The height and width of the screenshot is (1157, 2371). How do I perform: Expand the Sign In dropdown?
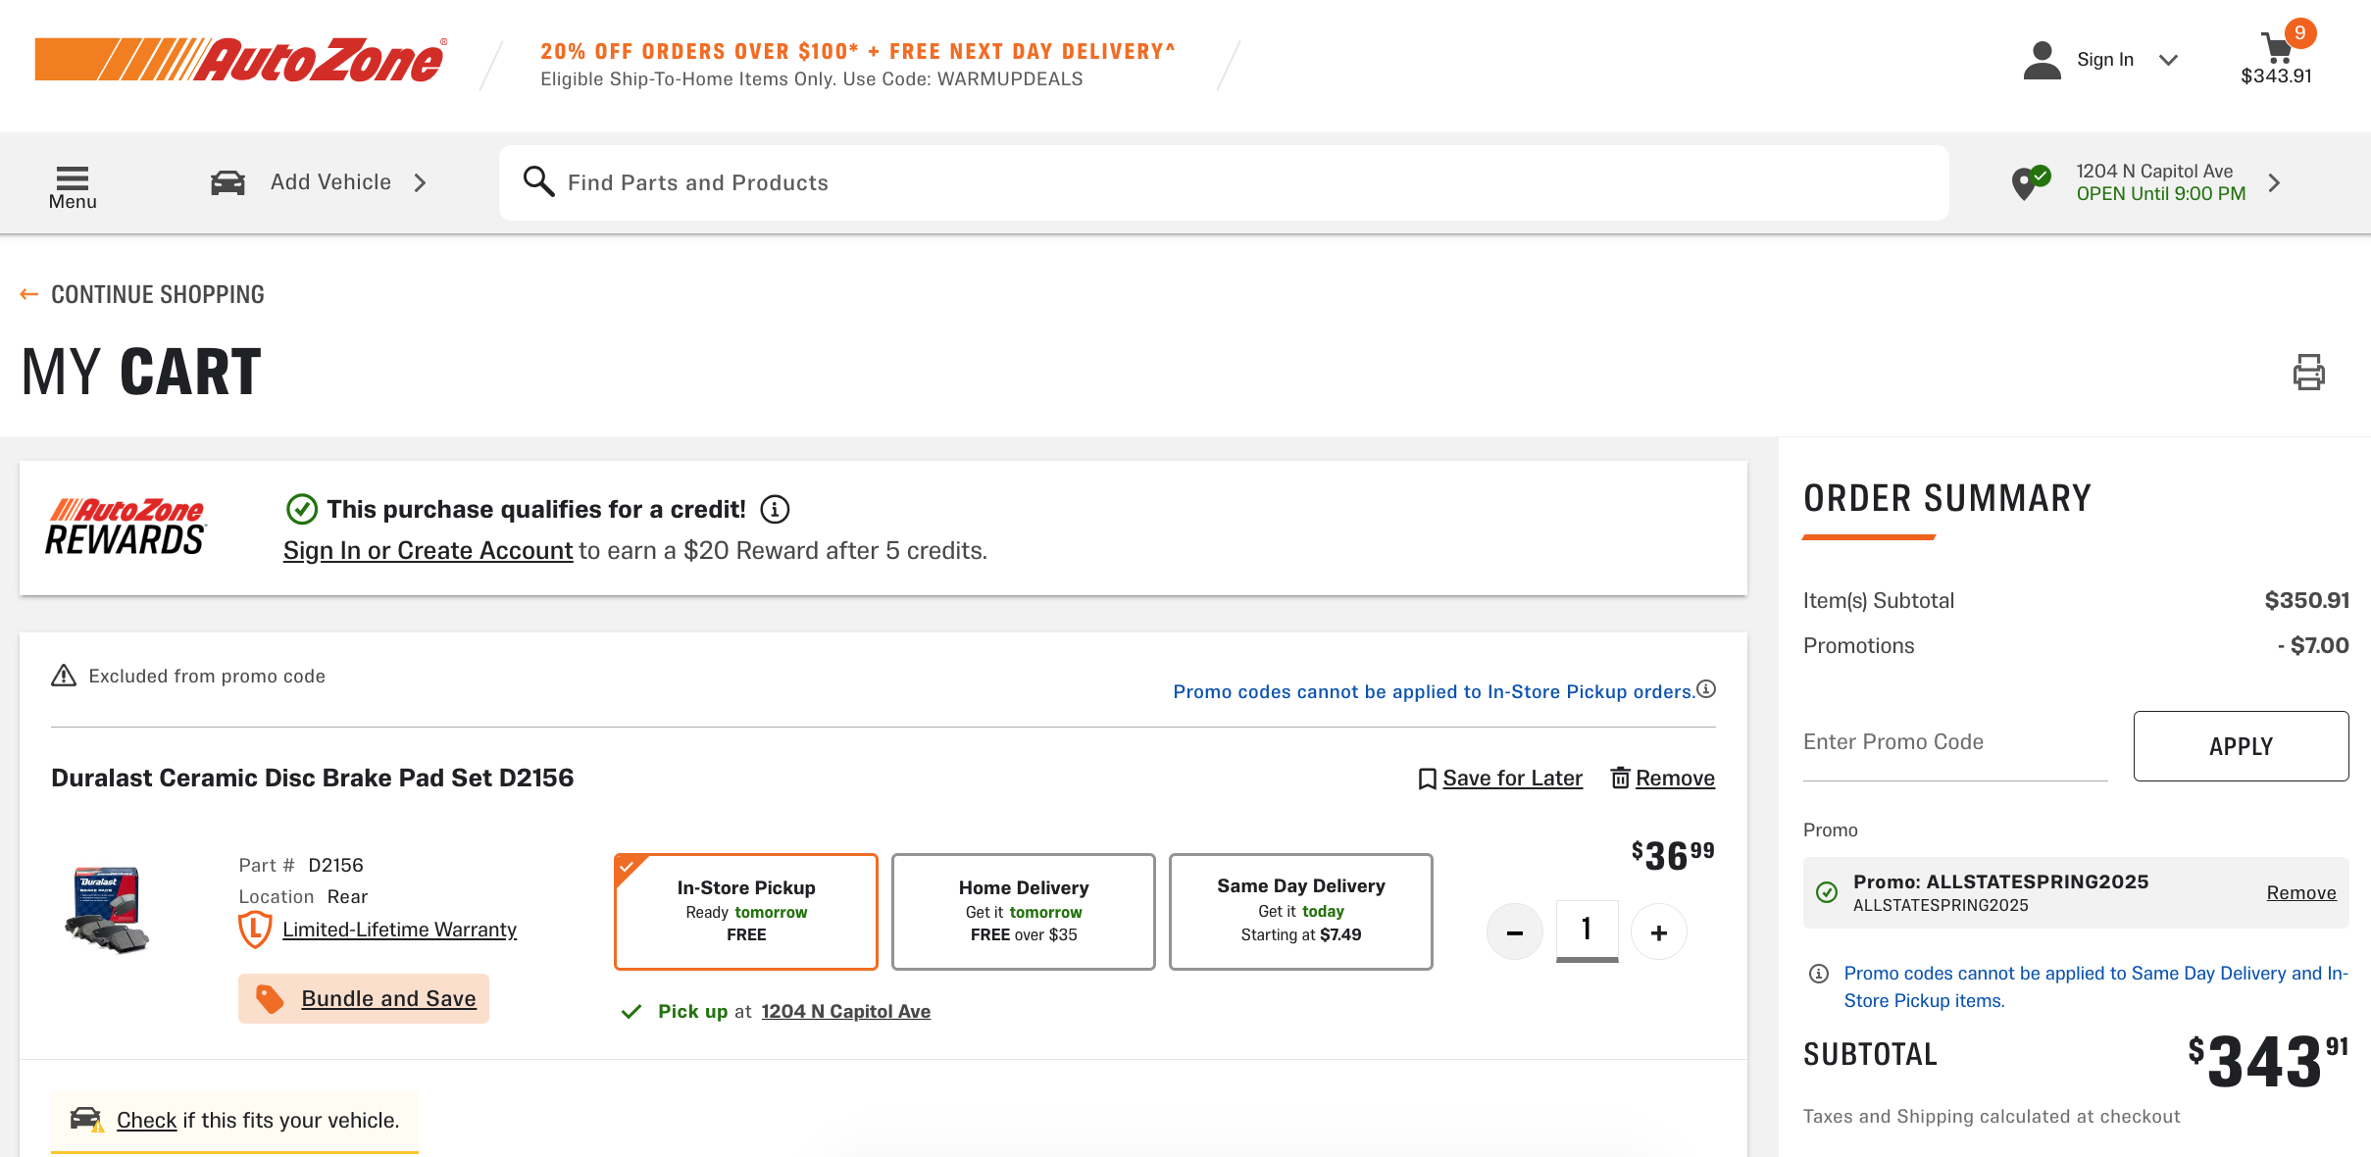point(2168,60)
